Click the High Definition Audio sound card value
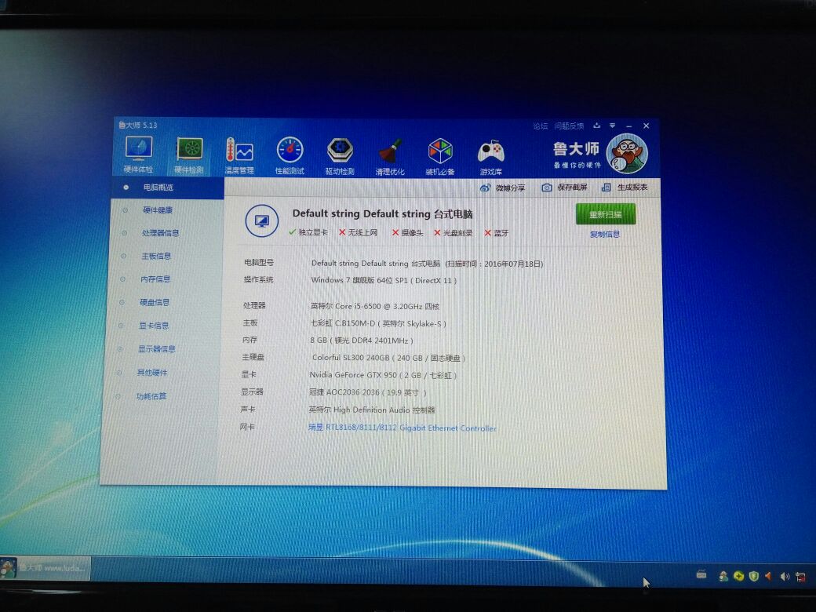 click(x=372, y=410)
